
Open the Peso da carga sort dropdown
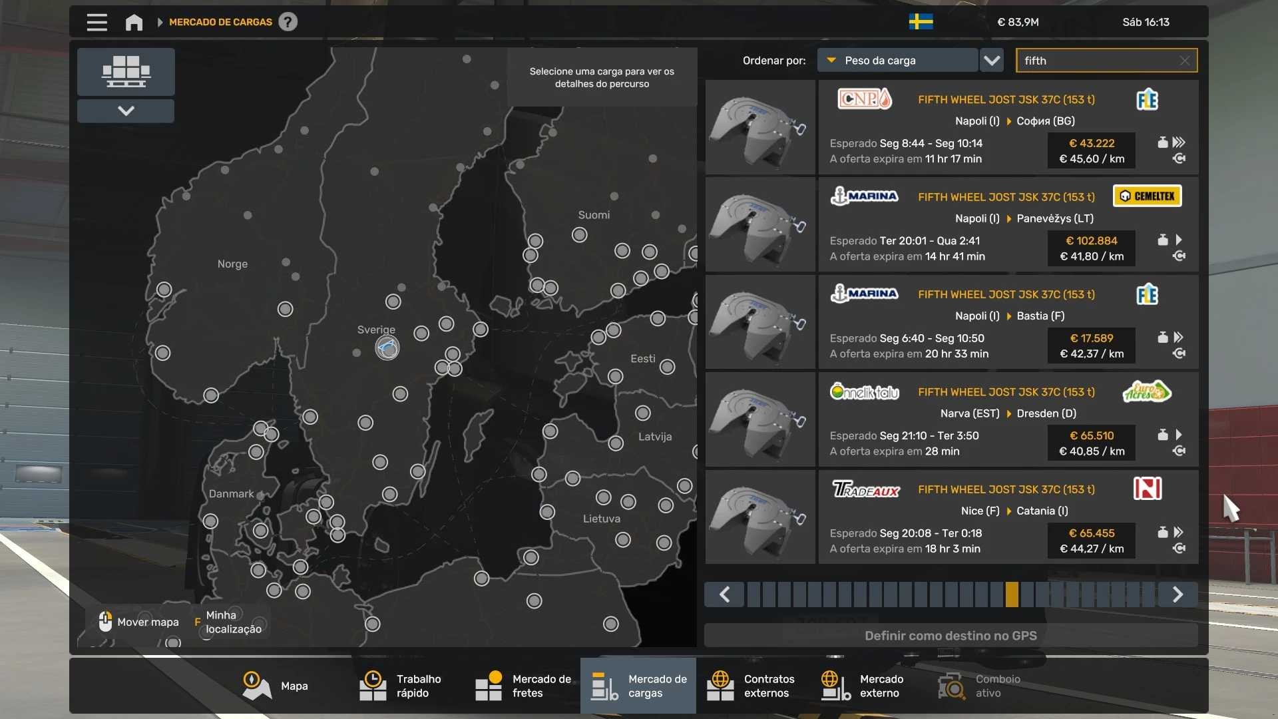coord(897,61)
